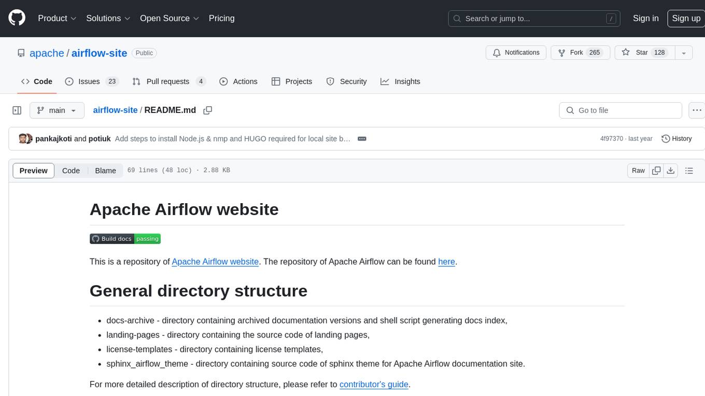Click the sphinx_airflow_theme list item text
The width and height of the screenshot is (705, 396).
(x=316, y=364)
